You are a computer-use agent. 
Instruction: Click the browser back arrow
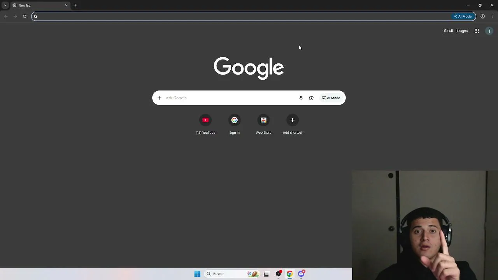pyautogui.click(x=6, y=16)
